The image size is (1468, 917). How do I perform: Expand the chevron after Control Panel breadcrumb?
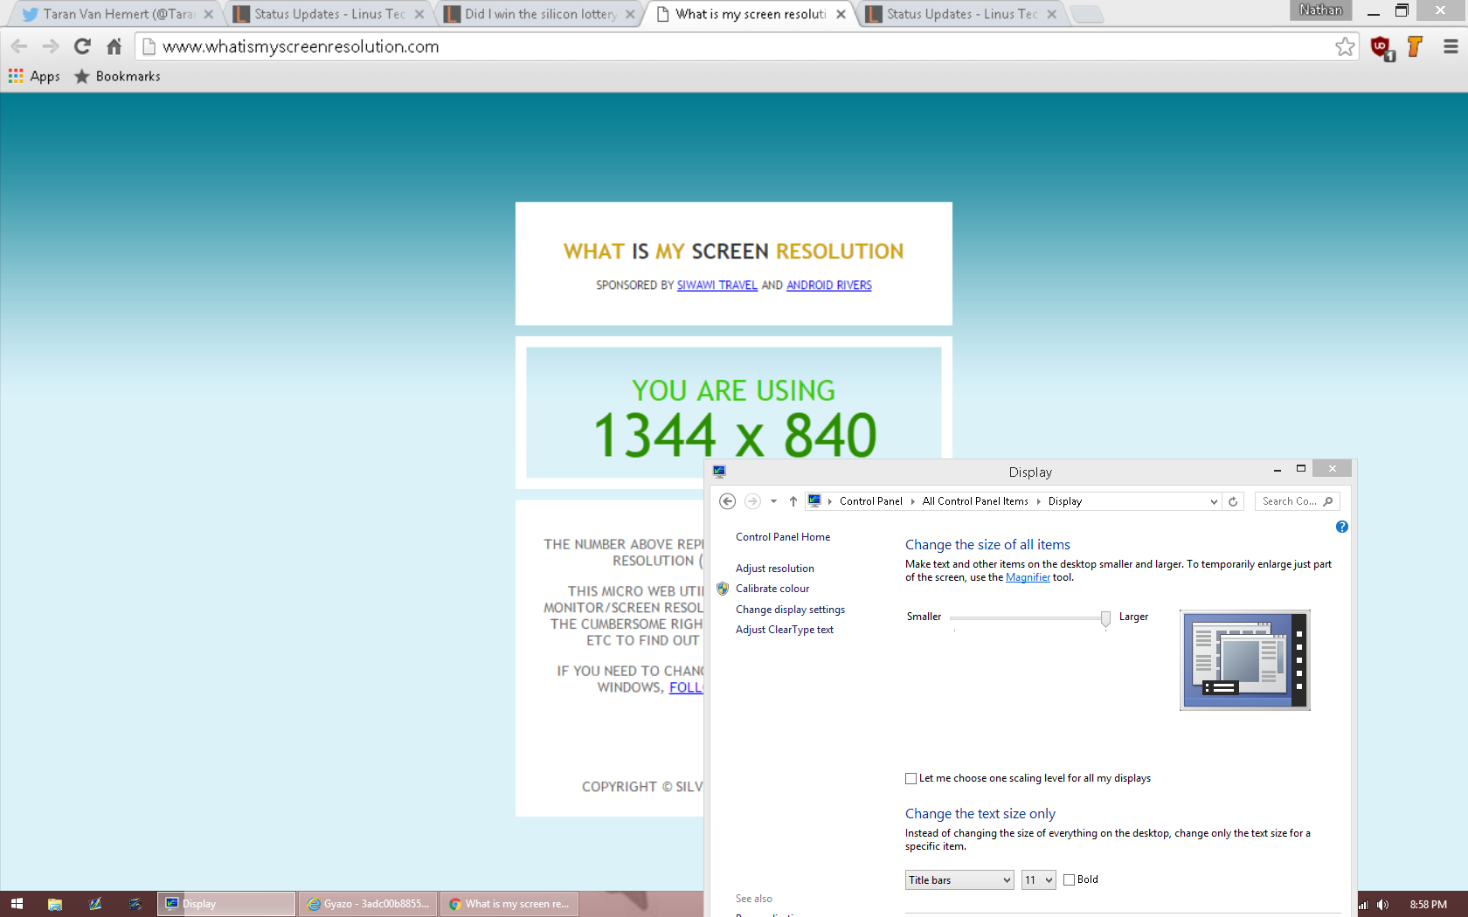912,501
